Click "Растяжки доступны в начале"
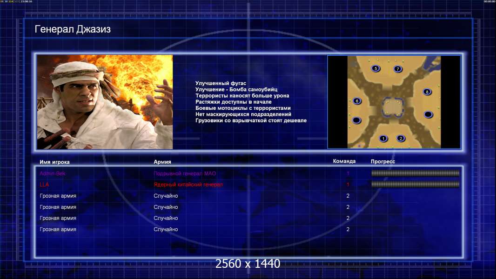Viewport: 496px width, 279px height. 234,102
